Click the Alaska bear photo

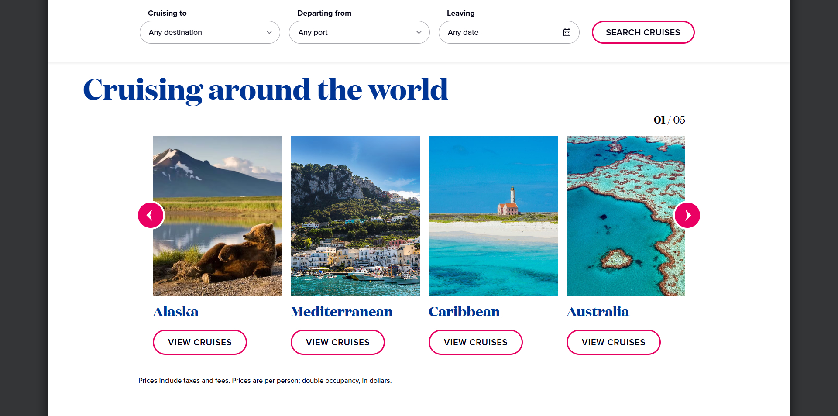(x=217, y=216)
